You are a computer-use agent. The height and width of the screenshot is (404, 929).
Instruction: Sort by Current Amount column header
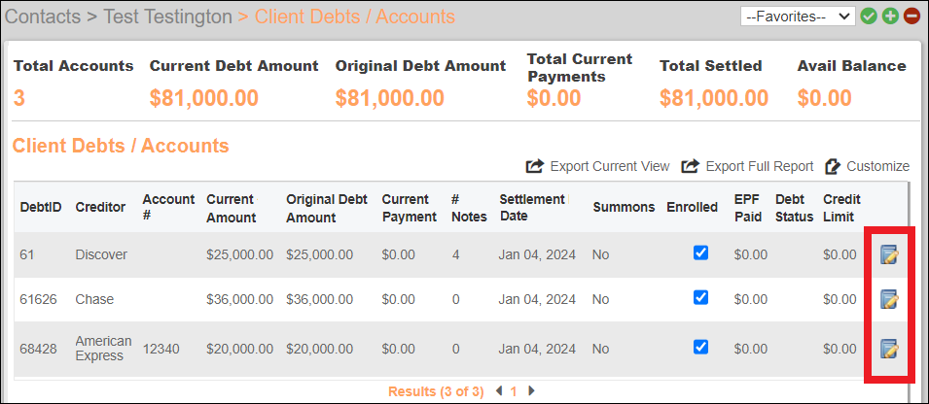point(232,208)
